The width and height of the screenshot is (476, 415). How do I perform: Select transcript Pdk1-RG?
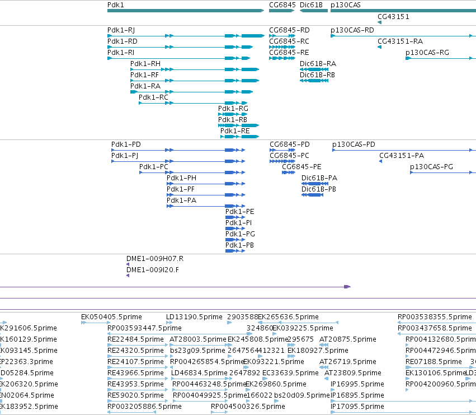coord(233,114)
